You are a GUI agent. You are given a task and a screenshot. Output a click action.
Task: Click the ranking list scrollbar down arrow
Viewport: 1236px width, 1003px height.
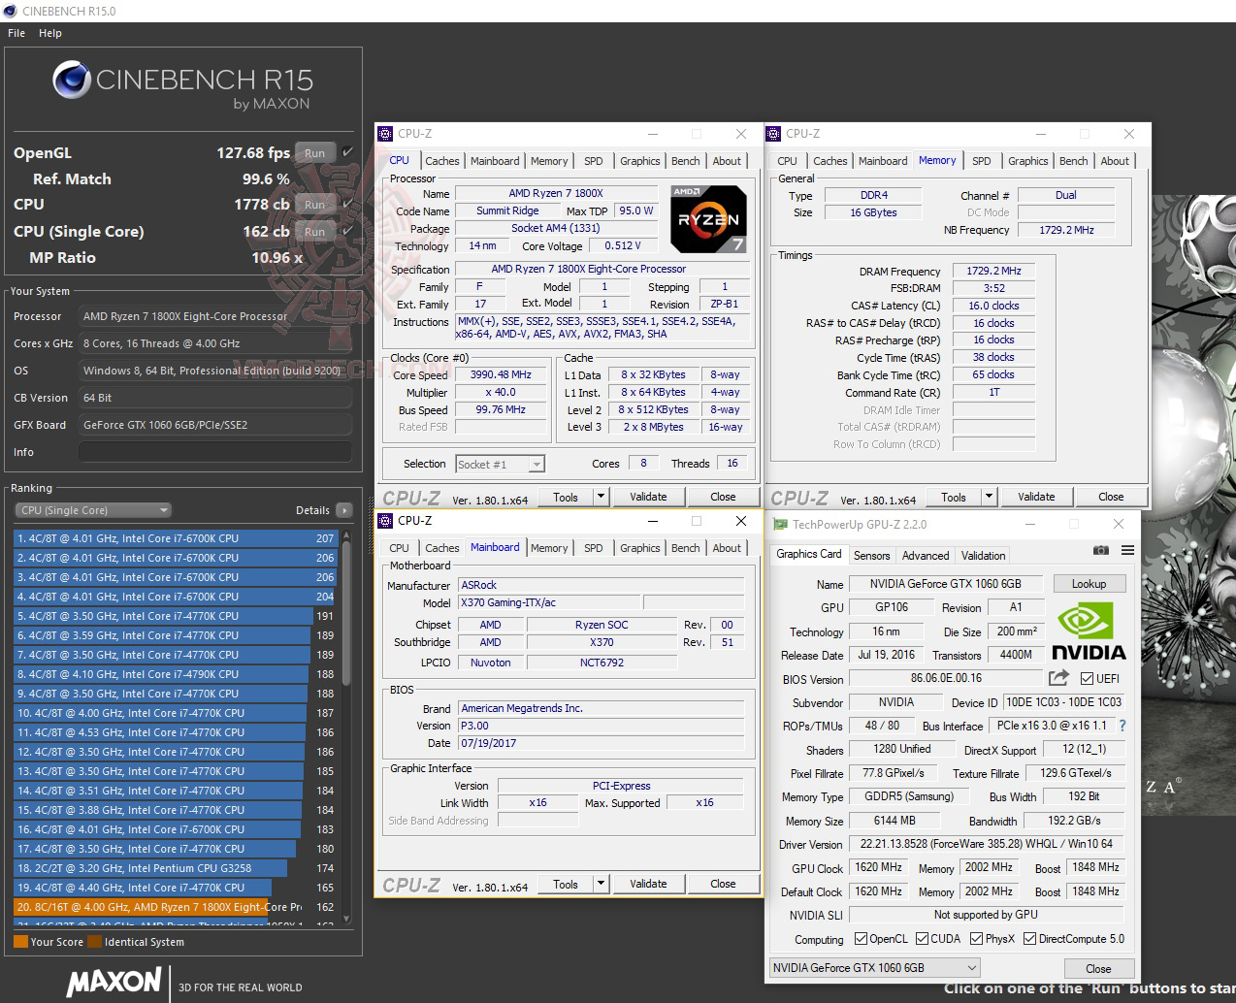pos(346,919)
